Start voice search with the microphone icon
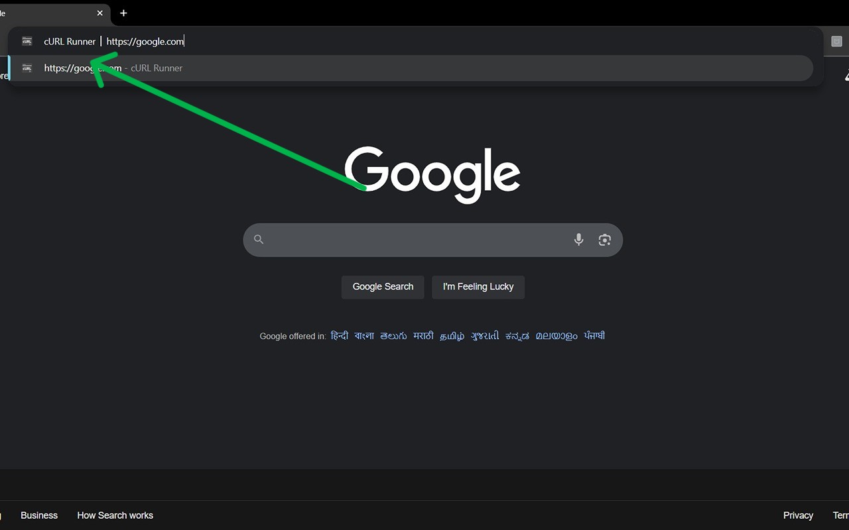Viewport: 849px width, 530px height. [x=578, y=240]
